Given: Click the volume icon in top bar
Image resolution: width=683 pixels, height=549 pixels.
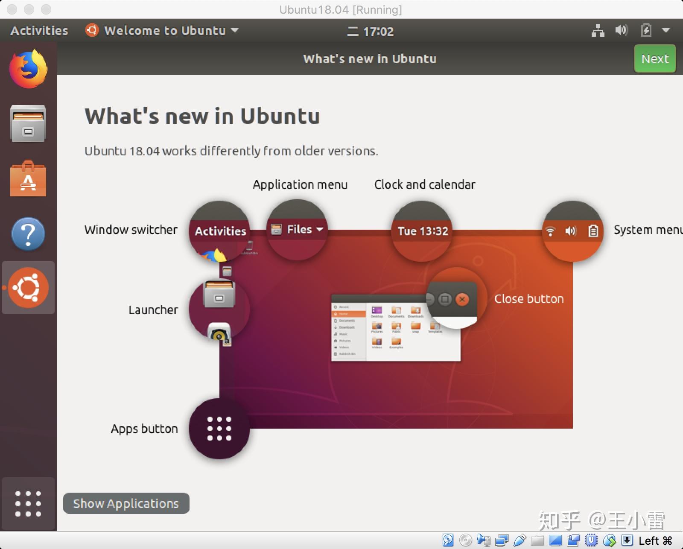Looking at the screenshot, I should [621, 30].
